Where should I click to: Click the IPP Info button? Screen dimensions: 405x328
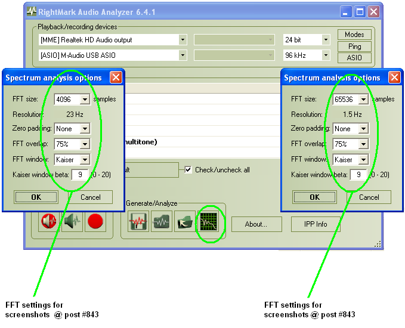pos(316,224)
